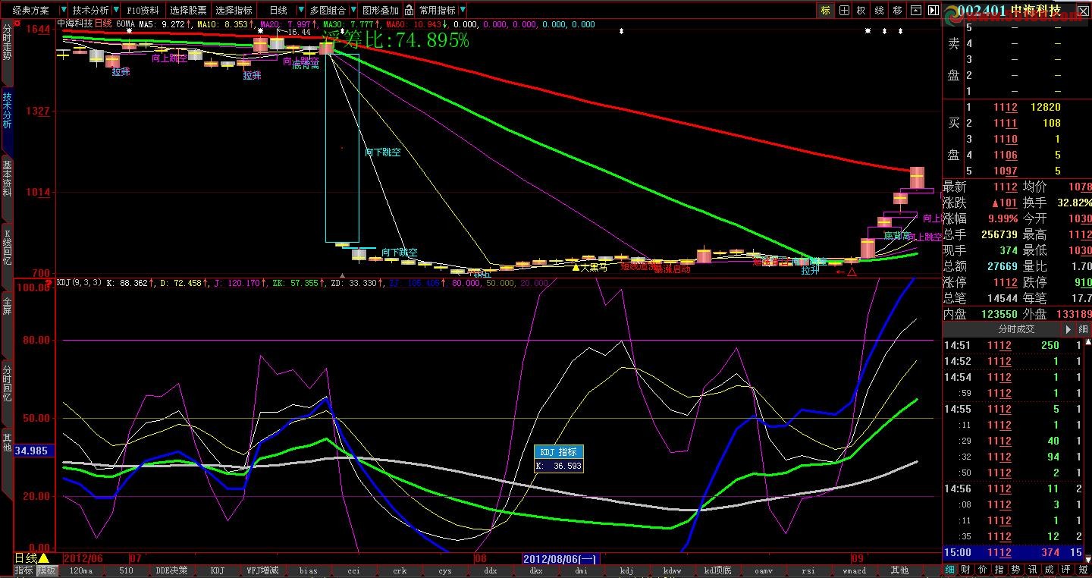Screen dimensions: 1092x578
Task: Click the lock icon beside 图形叠加
Action: click(x=409, y=11)
